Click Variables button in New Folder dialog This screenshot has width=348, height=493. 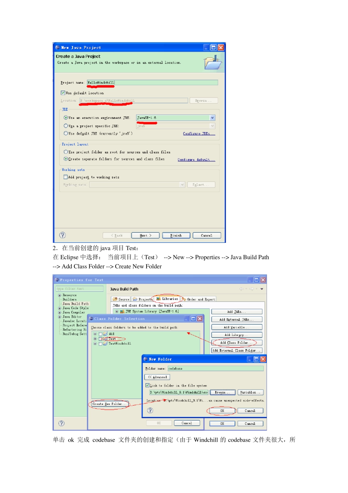[251, 392]
